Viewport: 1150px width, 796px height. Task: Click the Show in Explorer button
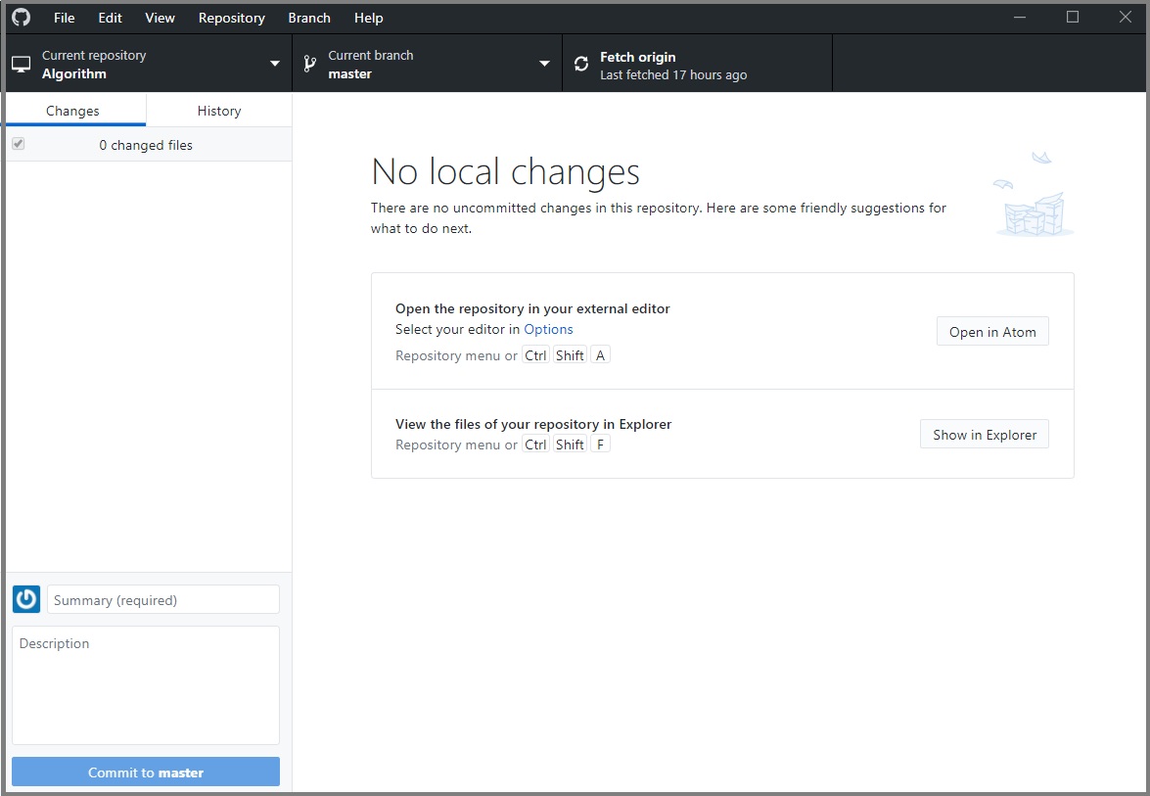(985, 435)
